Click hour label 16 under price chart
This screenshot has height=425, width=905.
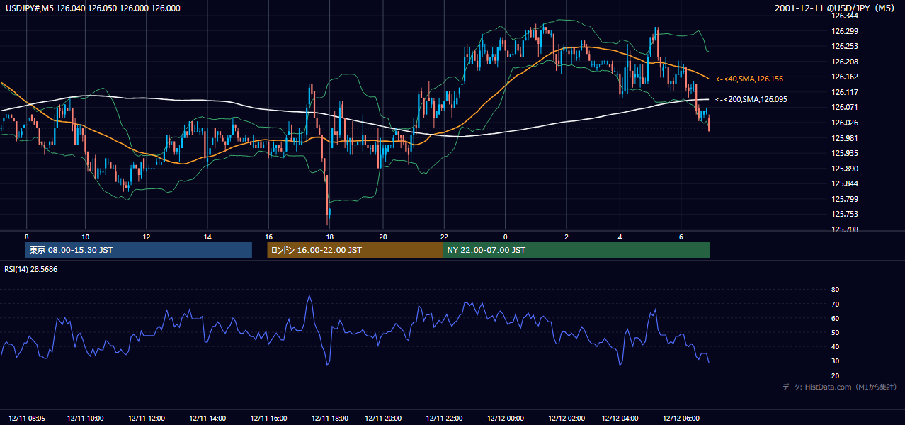click(268, 236)
